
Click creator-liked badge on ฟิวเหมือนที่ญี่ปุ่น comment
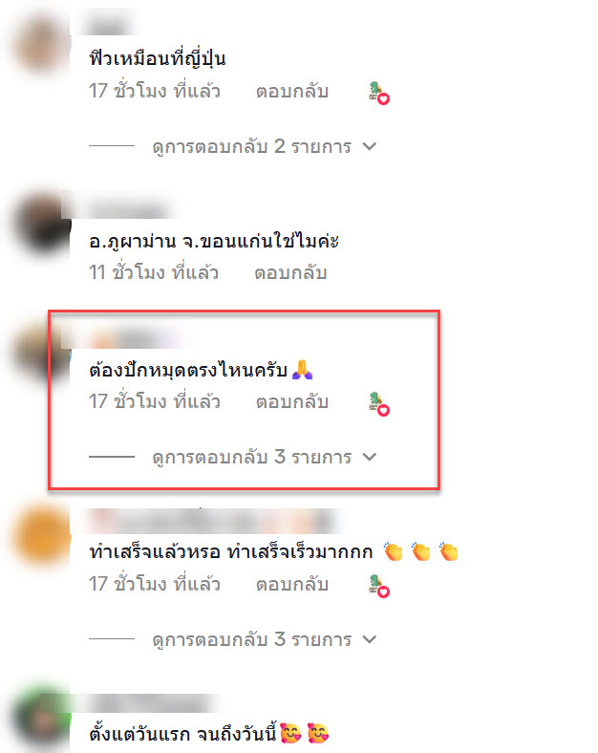click(x=378, y=93)
